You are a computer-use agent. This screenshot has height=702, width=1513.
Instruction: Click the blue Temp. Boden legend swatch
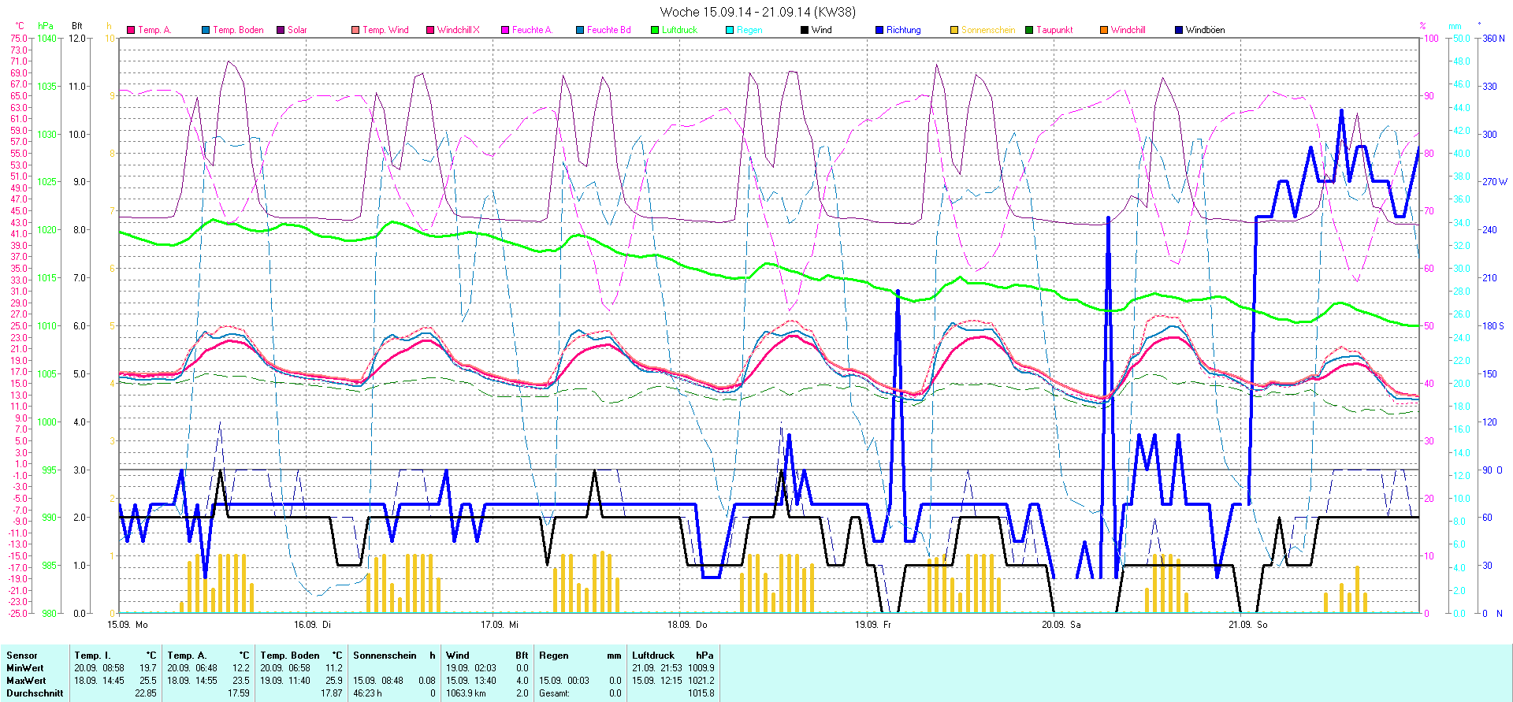tap(206, 30)
